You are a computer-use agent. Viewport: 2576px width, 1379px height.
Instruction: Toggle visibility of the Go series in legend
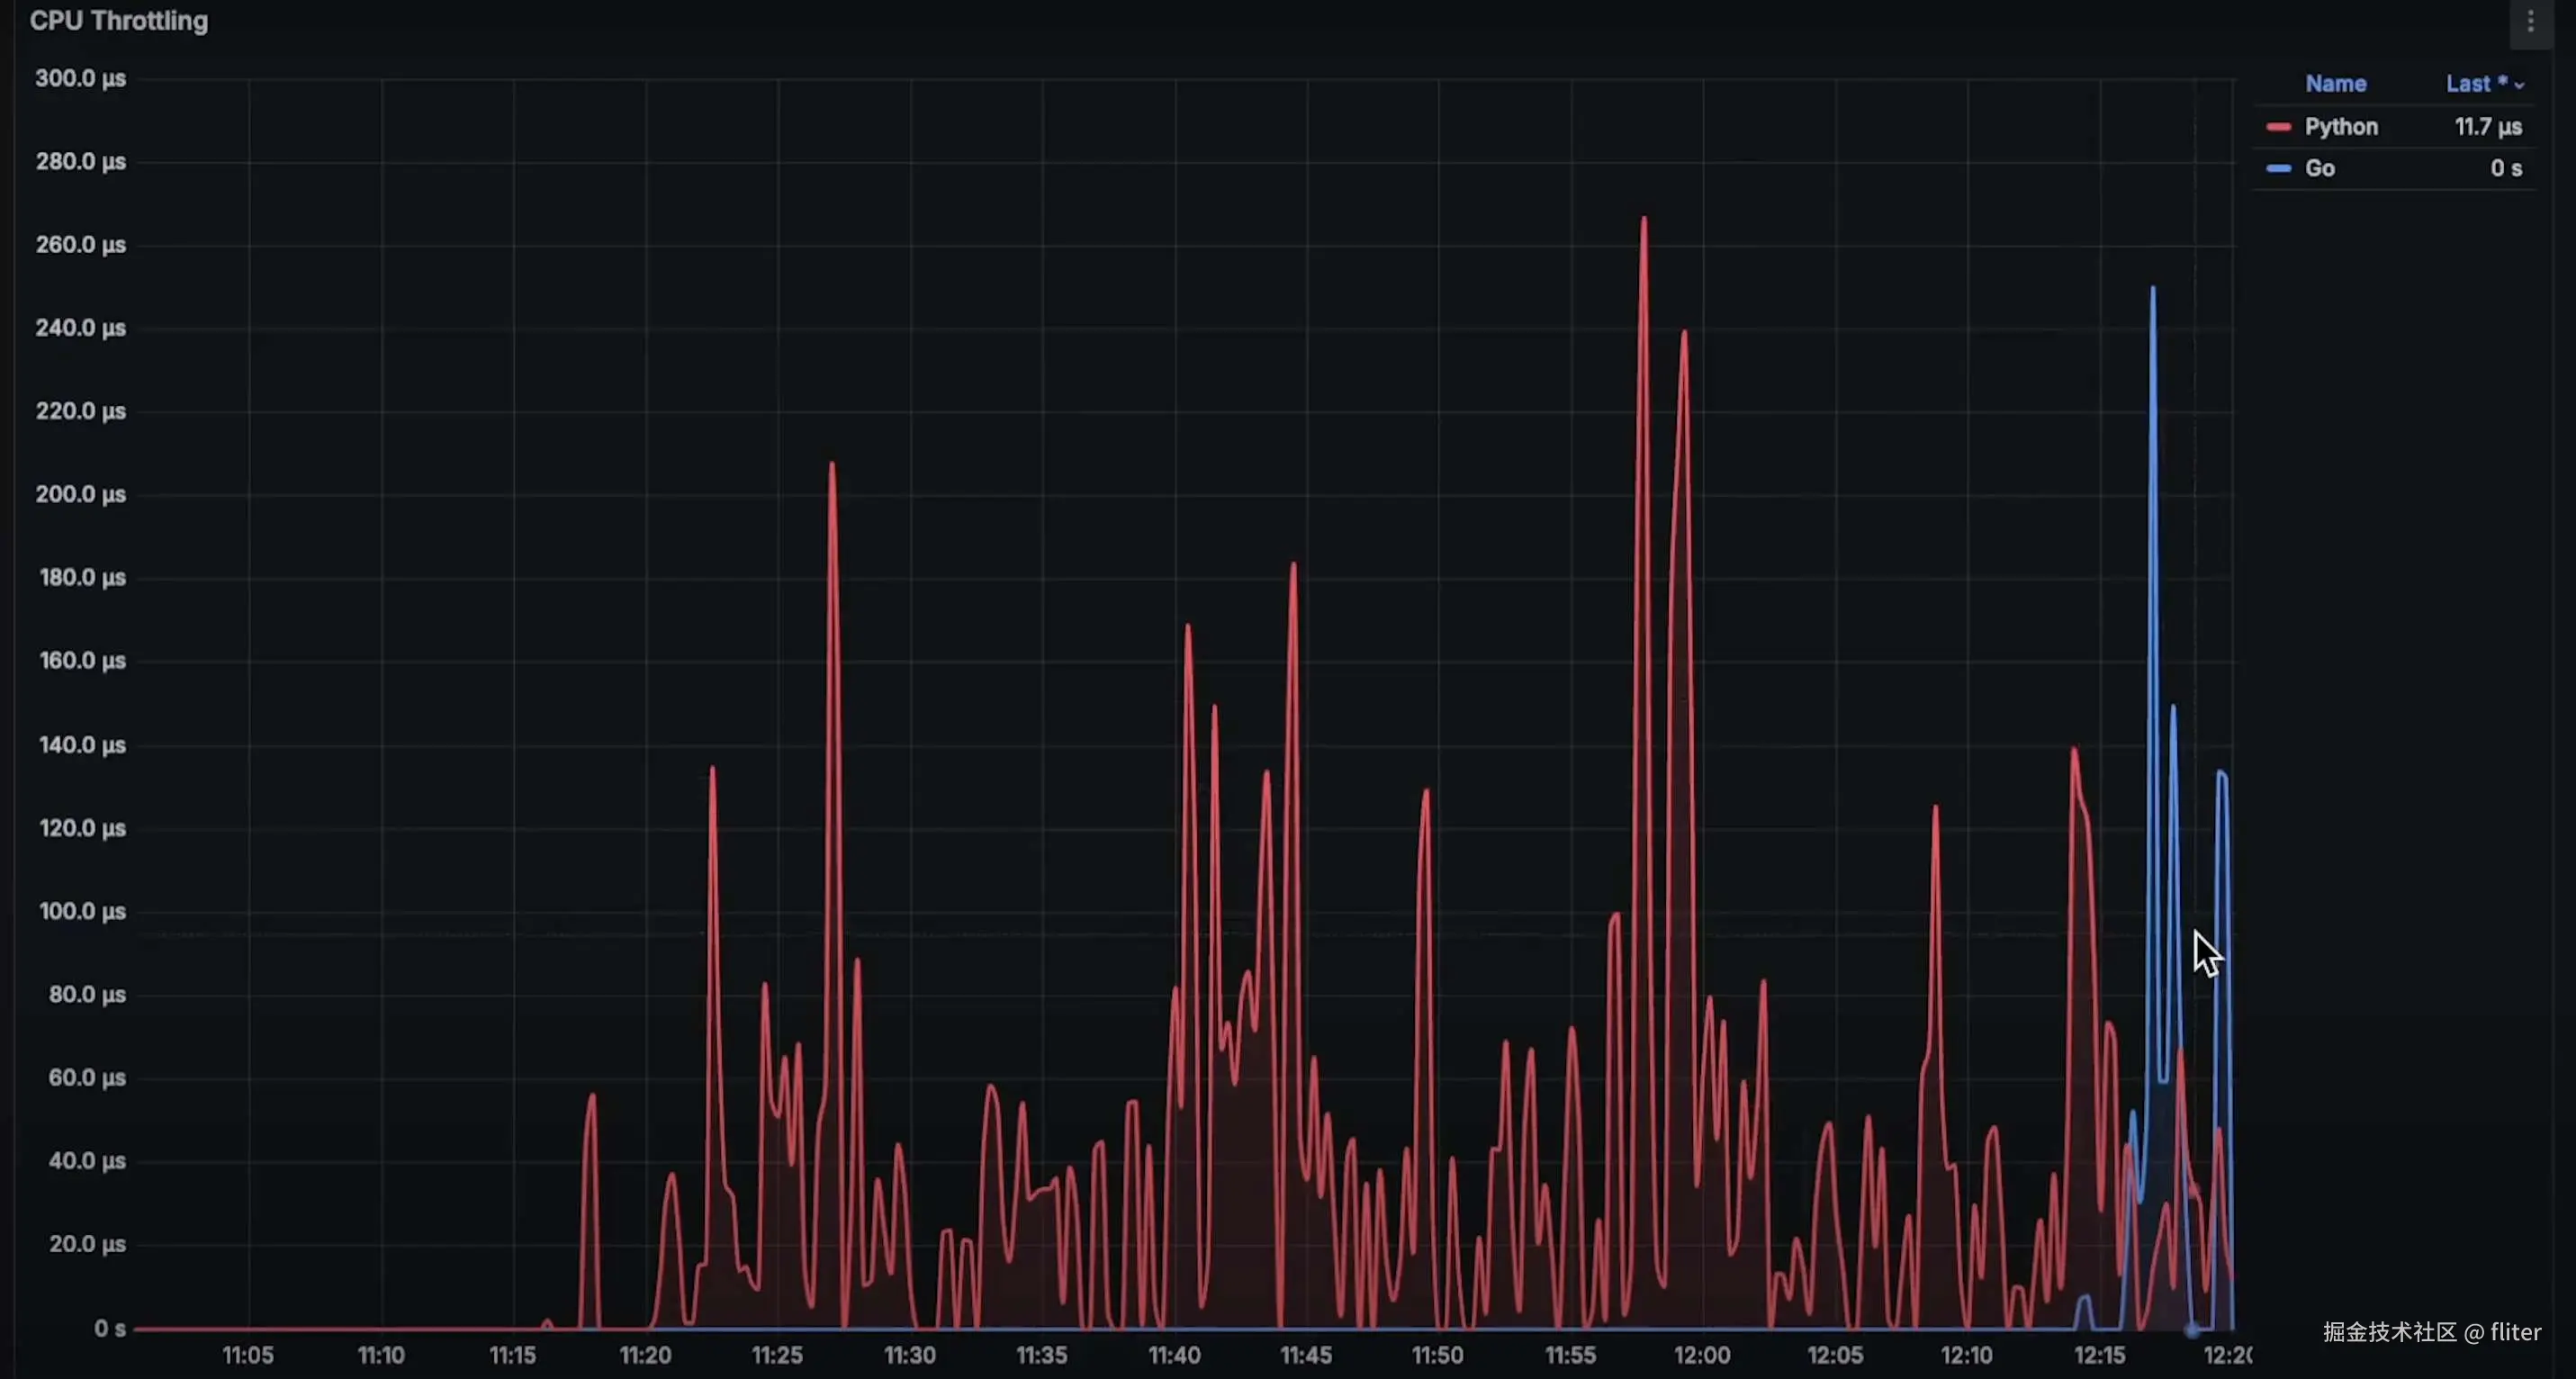(x=2319, y=169)
